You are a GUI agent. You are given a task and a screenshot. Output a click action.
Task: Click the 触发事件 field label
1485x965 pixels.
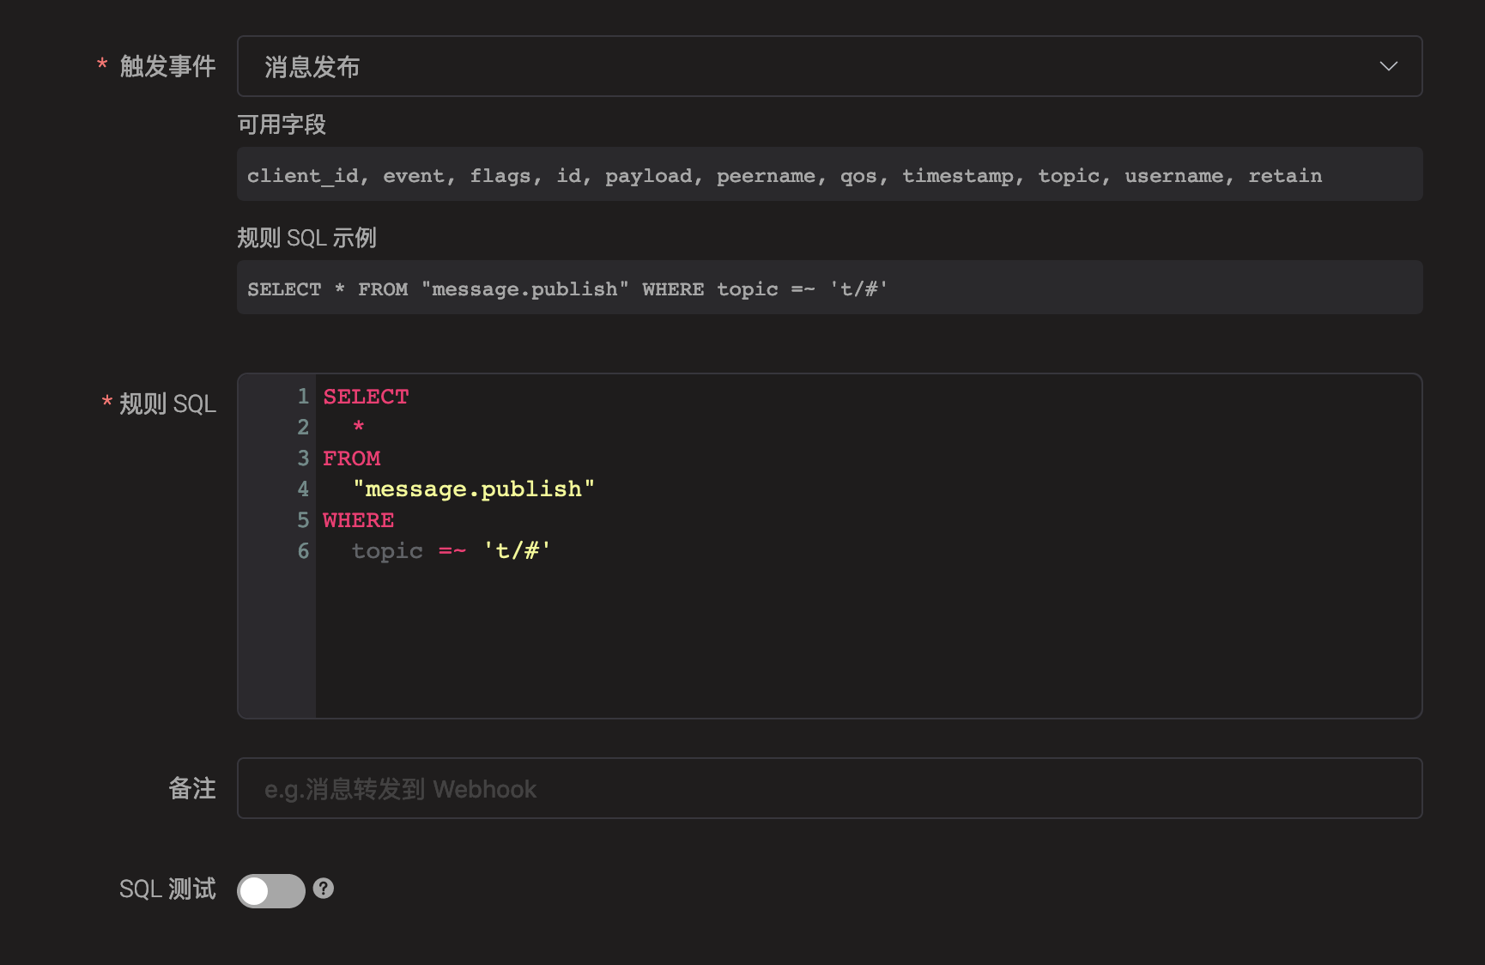[x=167, y=66]
